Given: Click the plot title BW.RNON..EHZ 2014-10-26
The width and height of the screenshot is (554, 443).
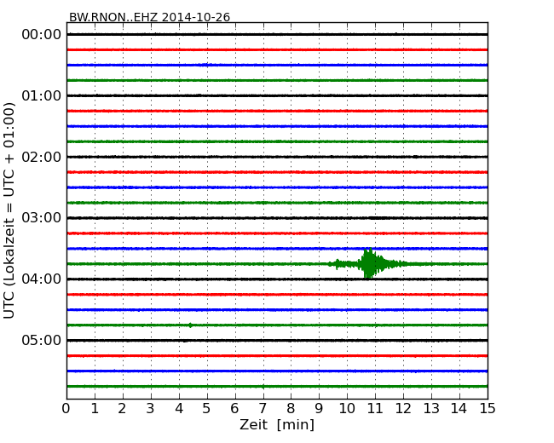Looking at the screenshot, I should click(x=149, y=17).
